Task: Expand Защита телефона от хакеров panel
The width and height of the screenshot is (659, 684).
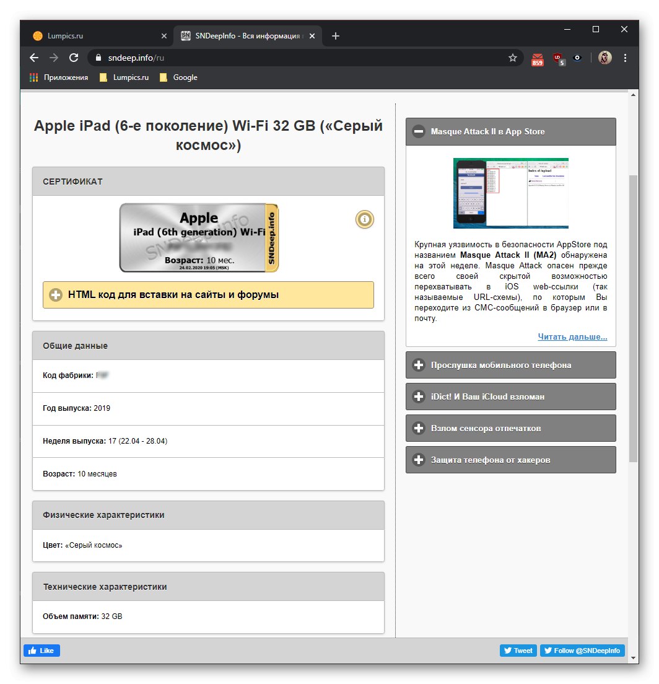Action: [x=510, y=460]
